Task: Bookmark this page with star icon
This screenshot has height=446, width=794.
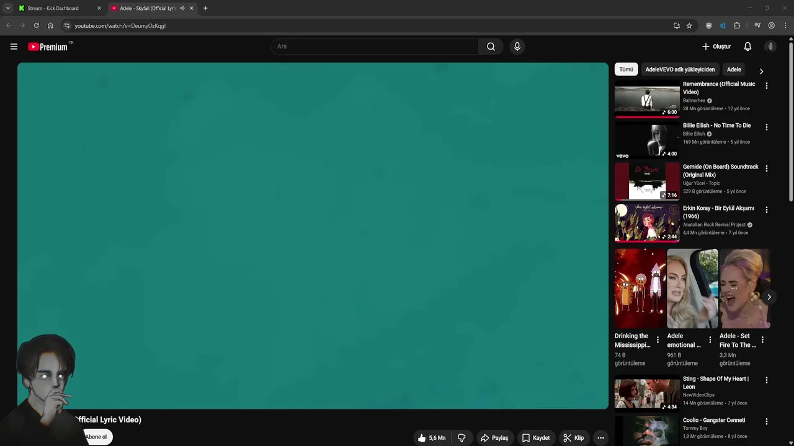Action: [x=689, y=25]
